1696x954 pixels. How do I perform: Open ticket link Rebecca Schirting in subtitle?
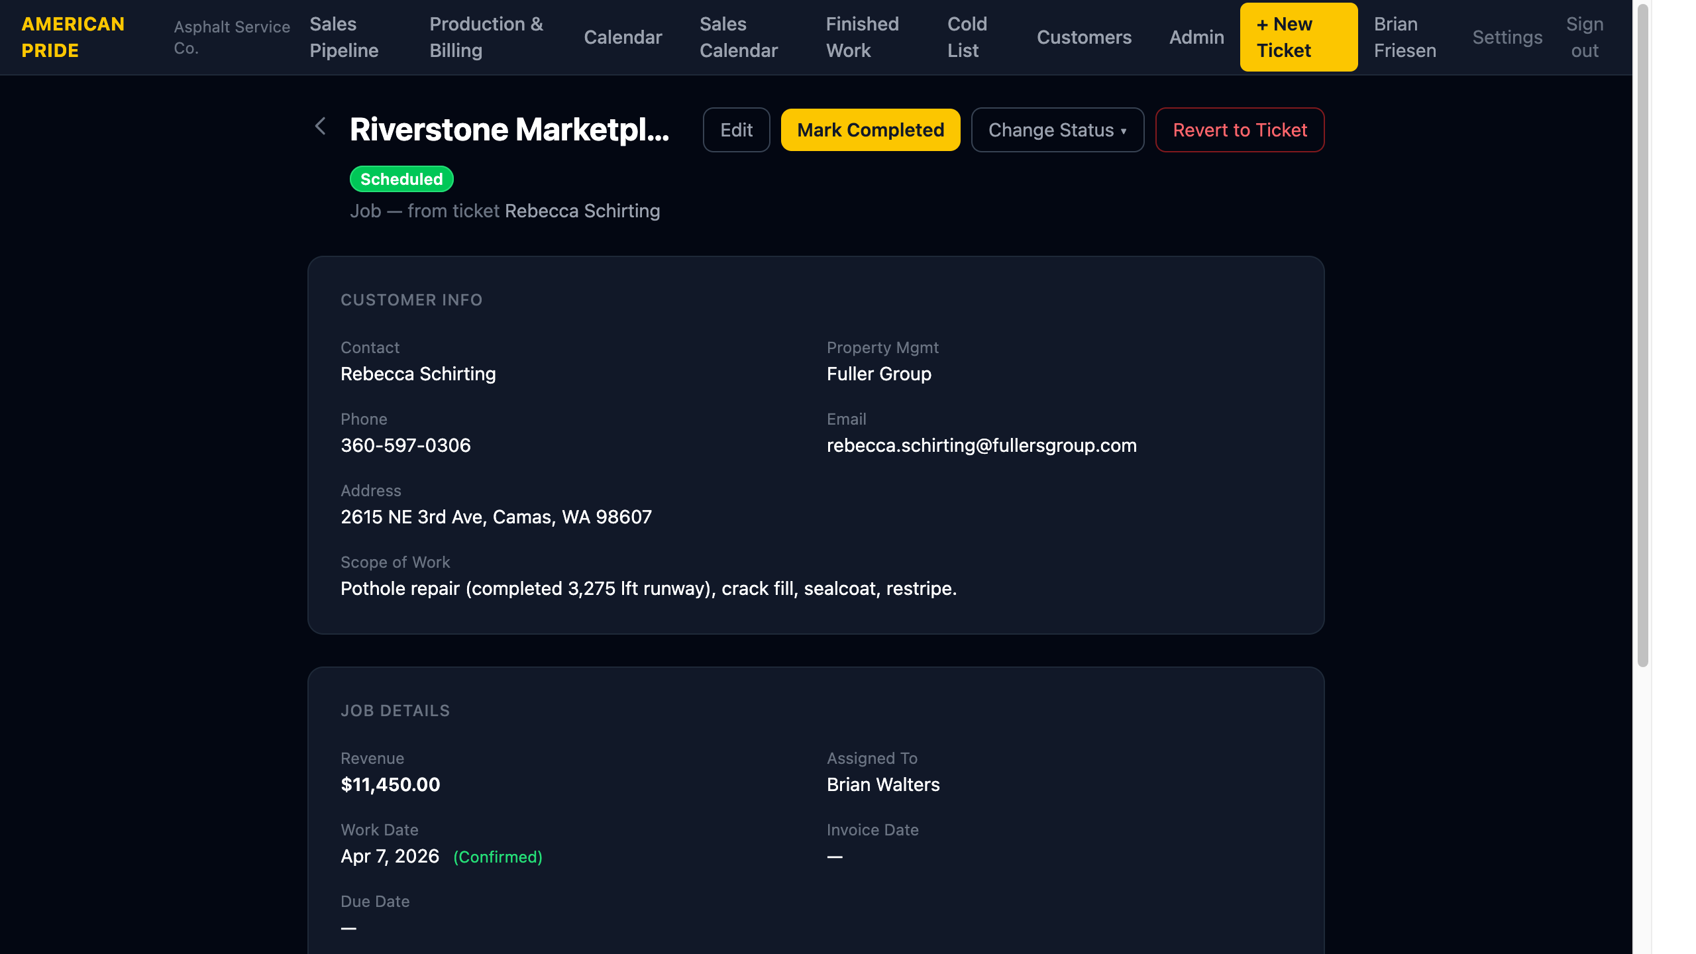pos(582,211)
